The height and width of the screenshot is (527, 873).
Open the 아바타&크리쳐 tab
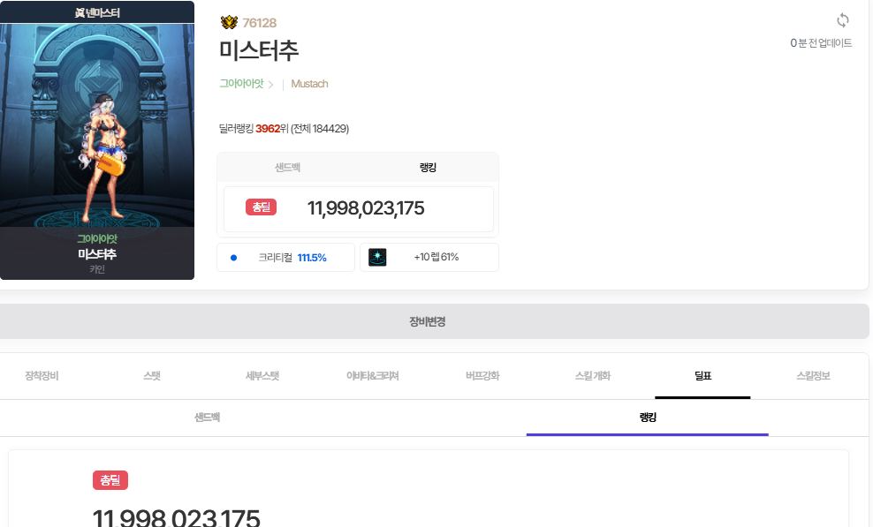pos(373,376)
